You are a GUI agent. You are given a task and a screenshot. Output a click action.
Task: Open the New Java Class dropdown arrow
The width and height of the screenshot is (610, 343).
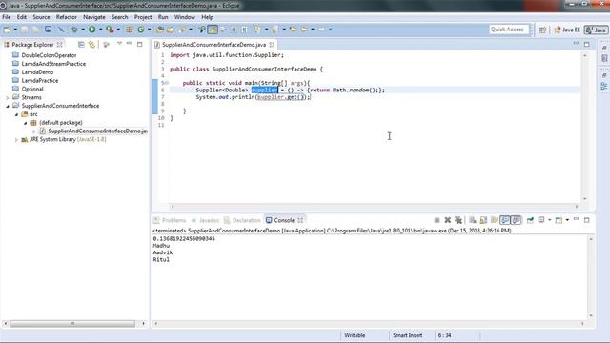pyautogui.click(x=149, y=30)
